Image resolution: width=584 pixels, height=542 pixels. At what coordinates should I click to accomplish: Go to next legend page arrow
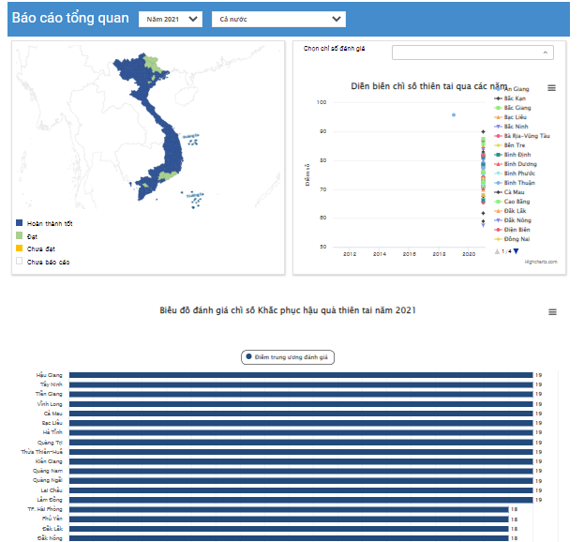(516, 251)
